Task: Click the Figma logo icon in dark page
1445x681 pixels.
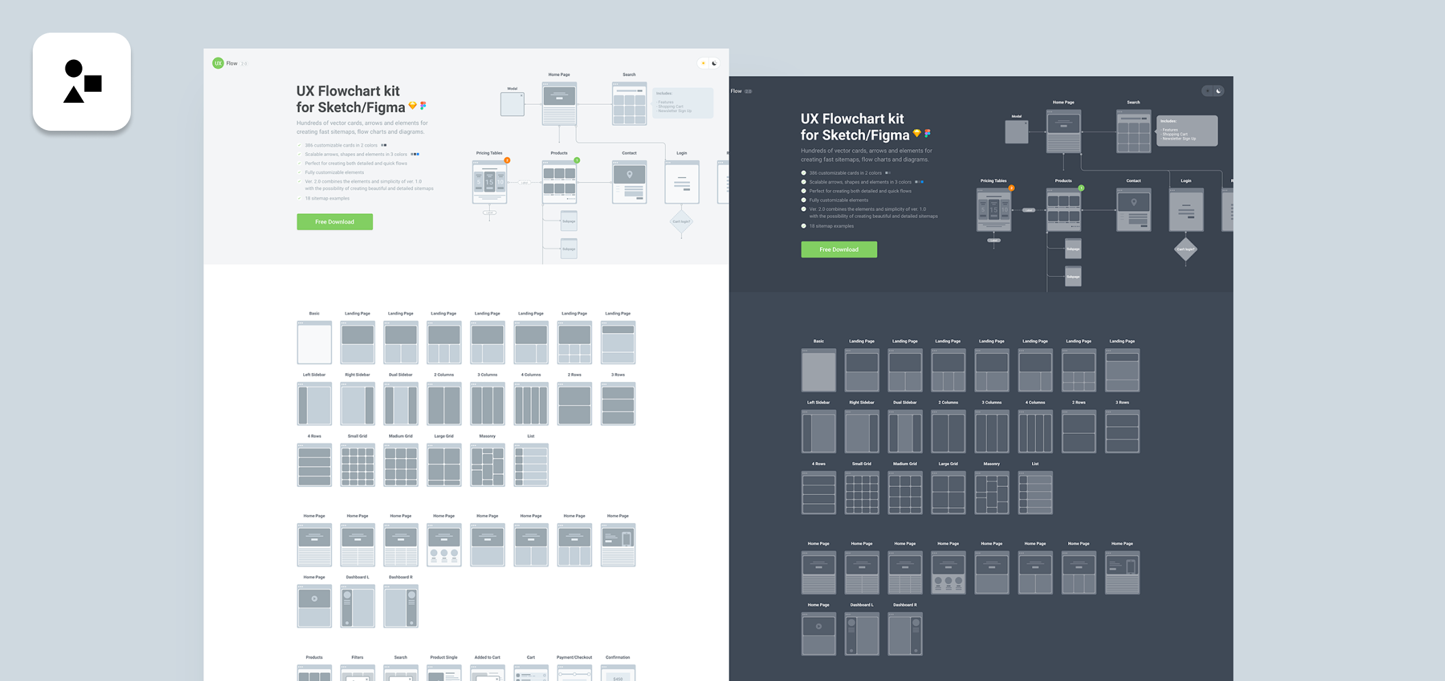Action: (x=928, y=133)
